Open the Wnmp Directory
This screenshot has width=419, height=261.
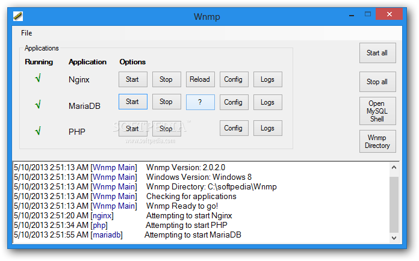[x=377, y=141]
